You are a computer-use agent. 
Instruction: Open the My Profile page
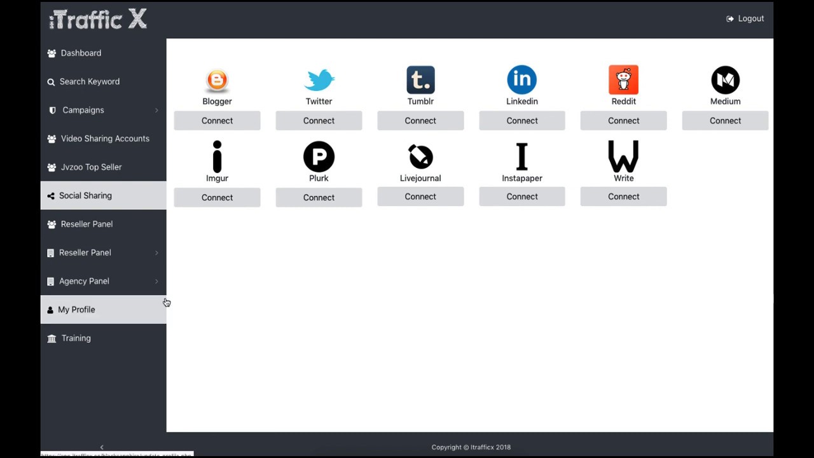(103, 310)
